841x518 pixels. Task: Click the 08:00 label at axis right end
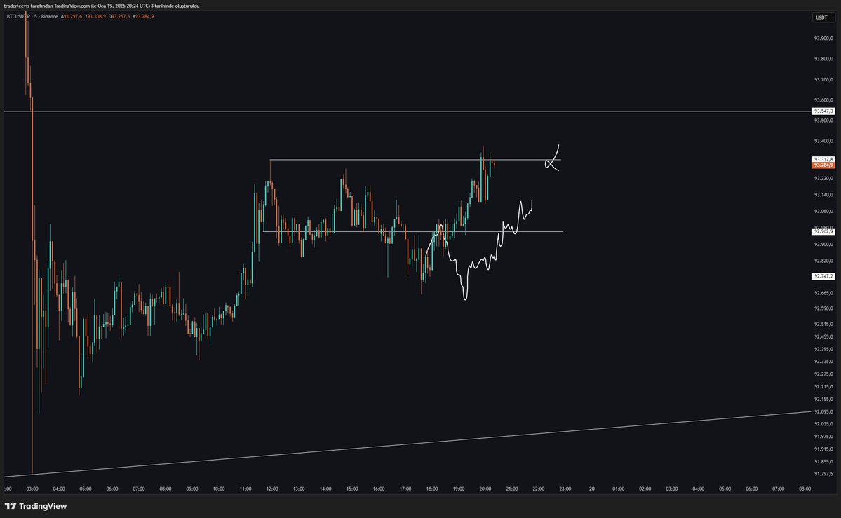click(x=805, y=489)
